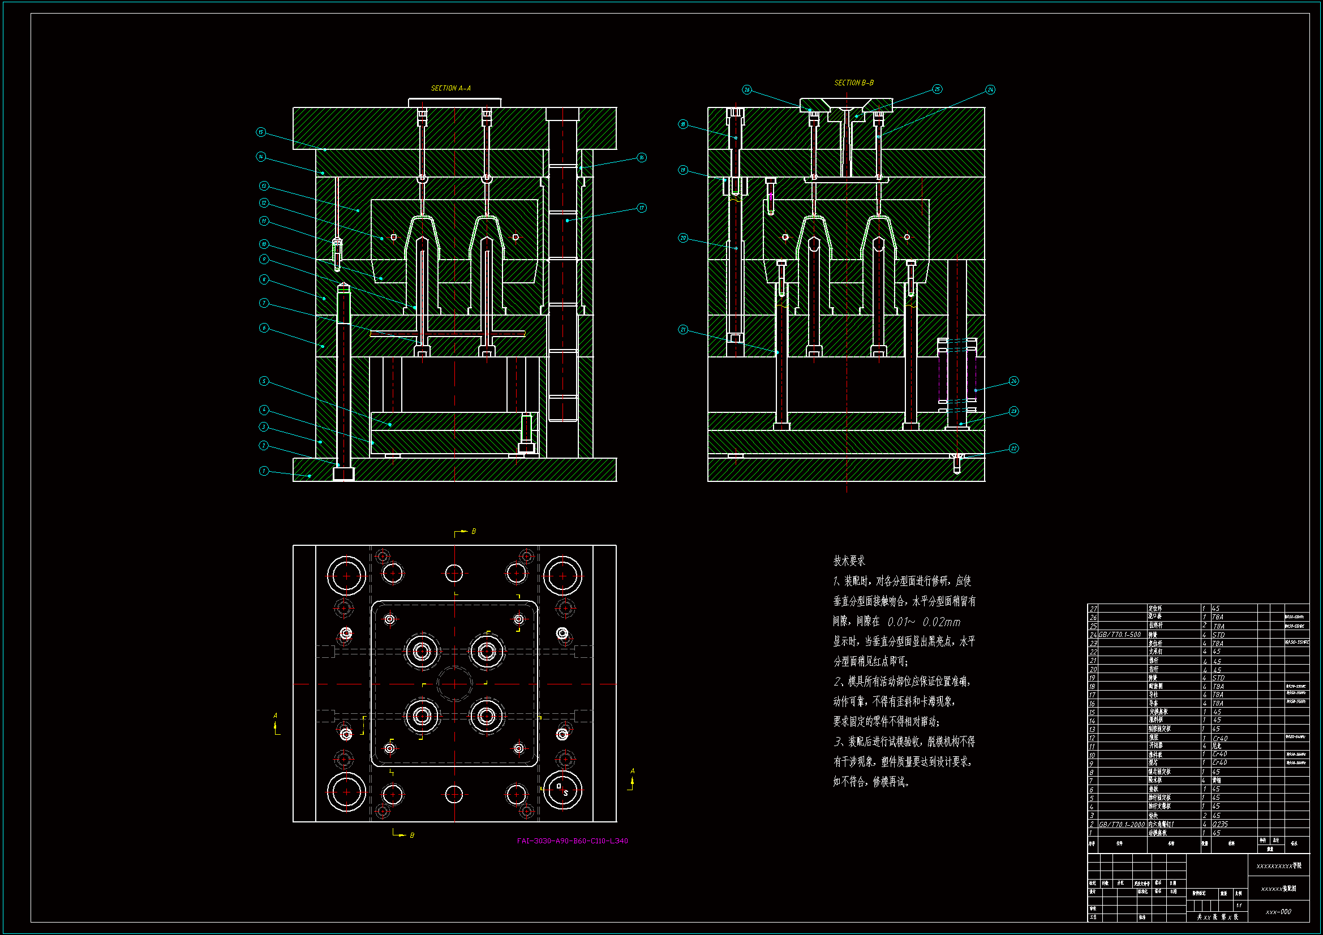1323x935 pixels.
Task: Select part balloon number 16
Action: (x=641, y=157)
